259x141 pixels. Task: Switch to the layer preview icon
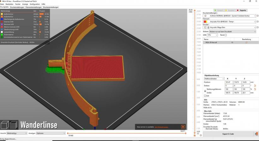[14, 125]
